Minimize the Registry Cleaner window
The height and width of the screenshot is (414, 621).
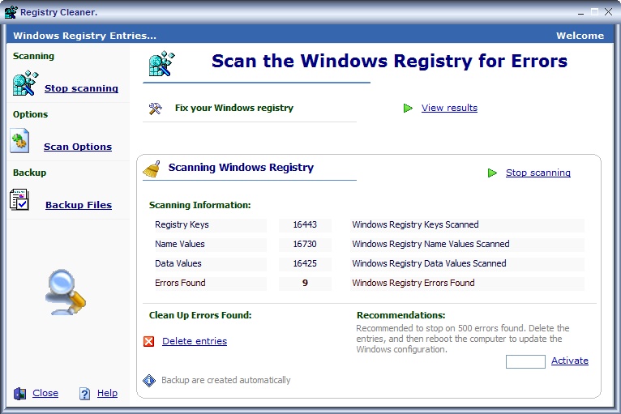[x=580, y=12]
